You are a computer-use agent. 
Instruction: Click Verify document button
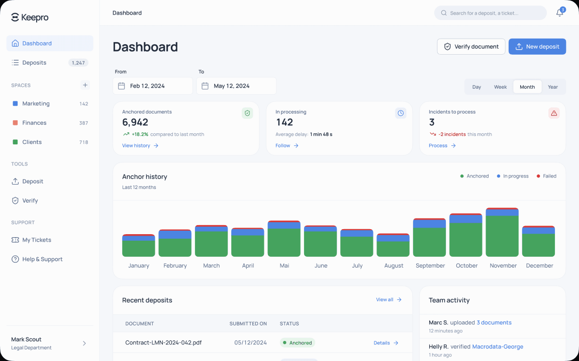(x=471, y=47)
